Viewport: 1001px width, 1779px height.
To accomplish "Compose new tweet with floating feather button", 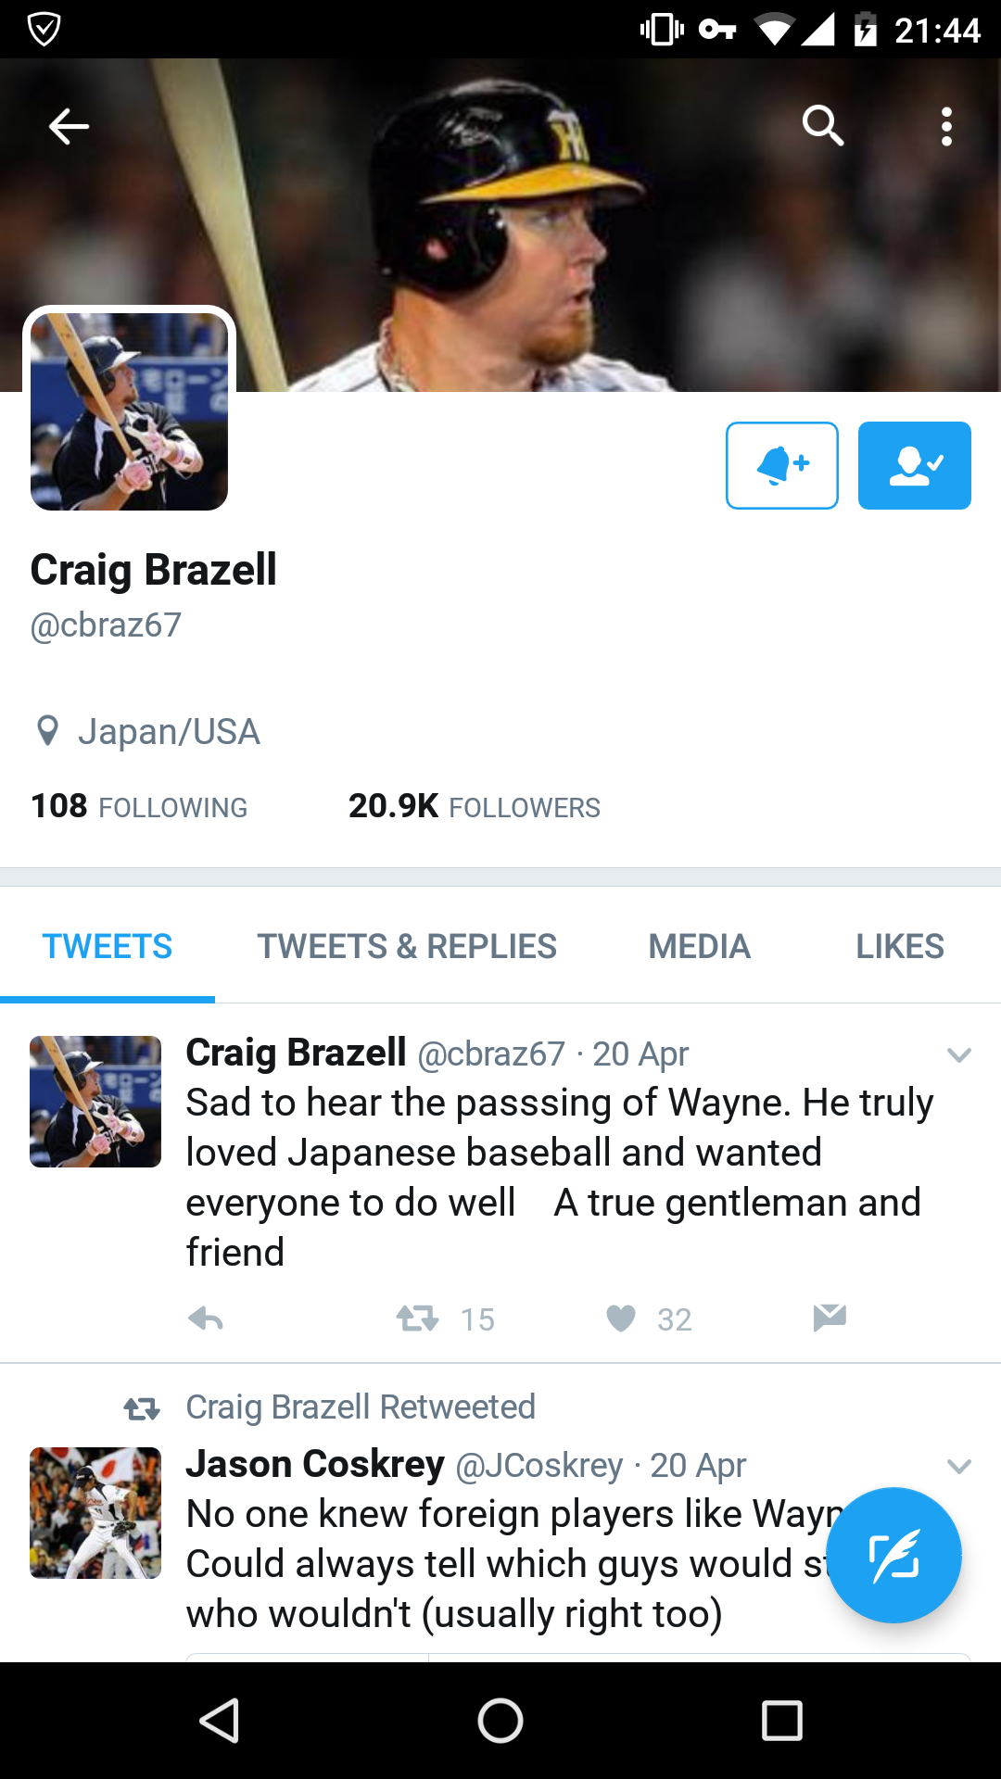I will click(x=893, y=1555).
